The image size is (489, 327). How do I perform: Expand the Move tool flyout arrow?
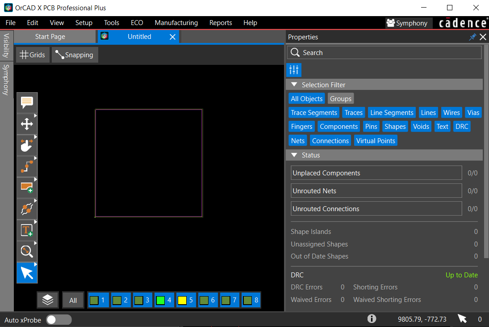35,116
